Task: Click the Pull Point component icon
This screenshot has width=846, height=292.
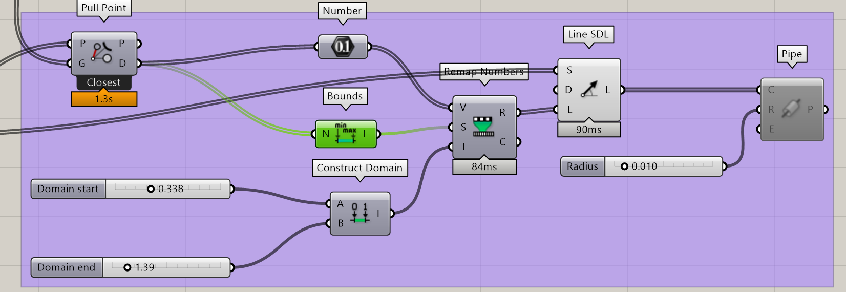Action: pyautogui.click(x=102, y=53)
